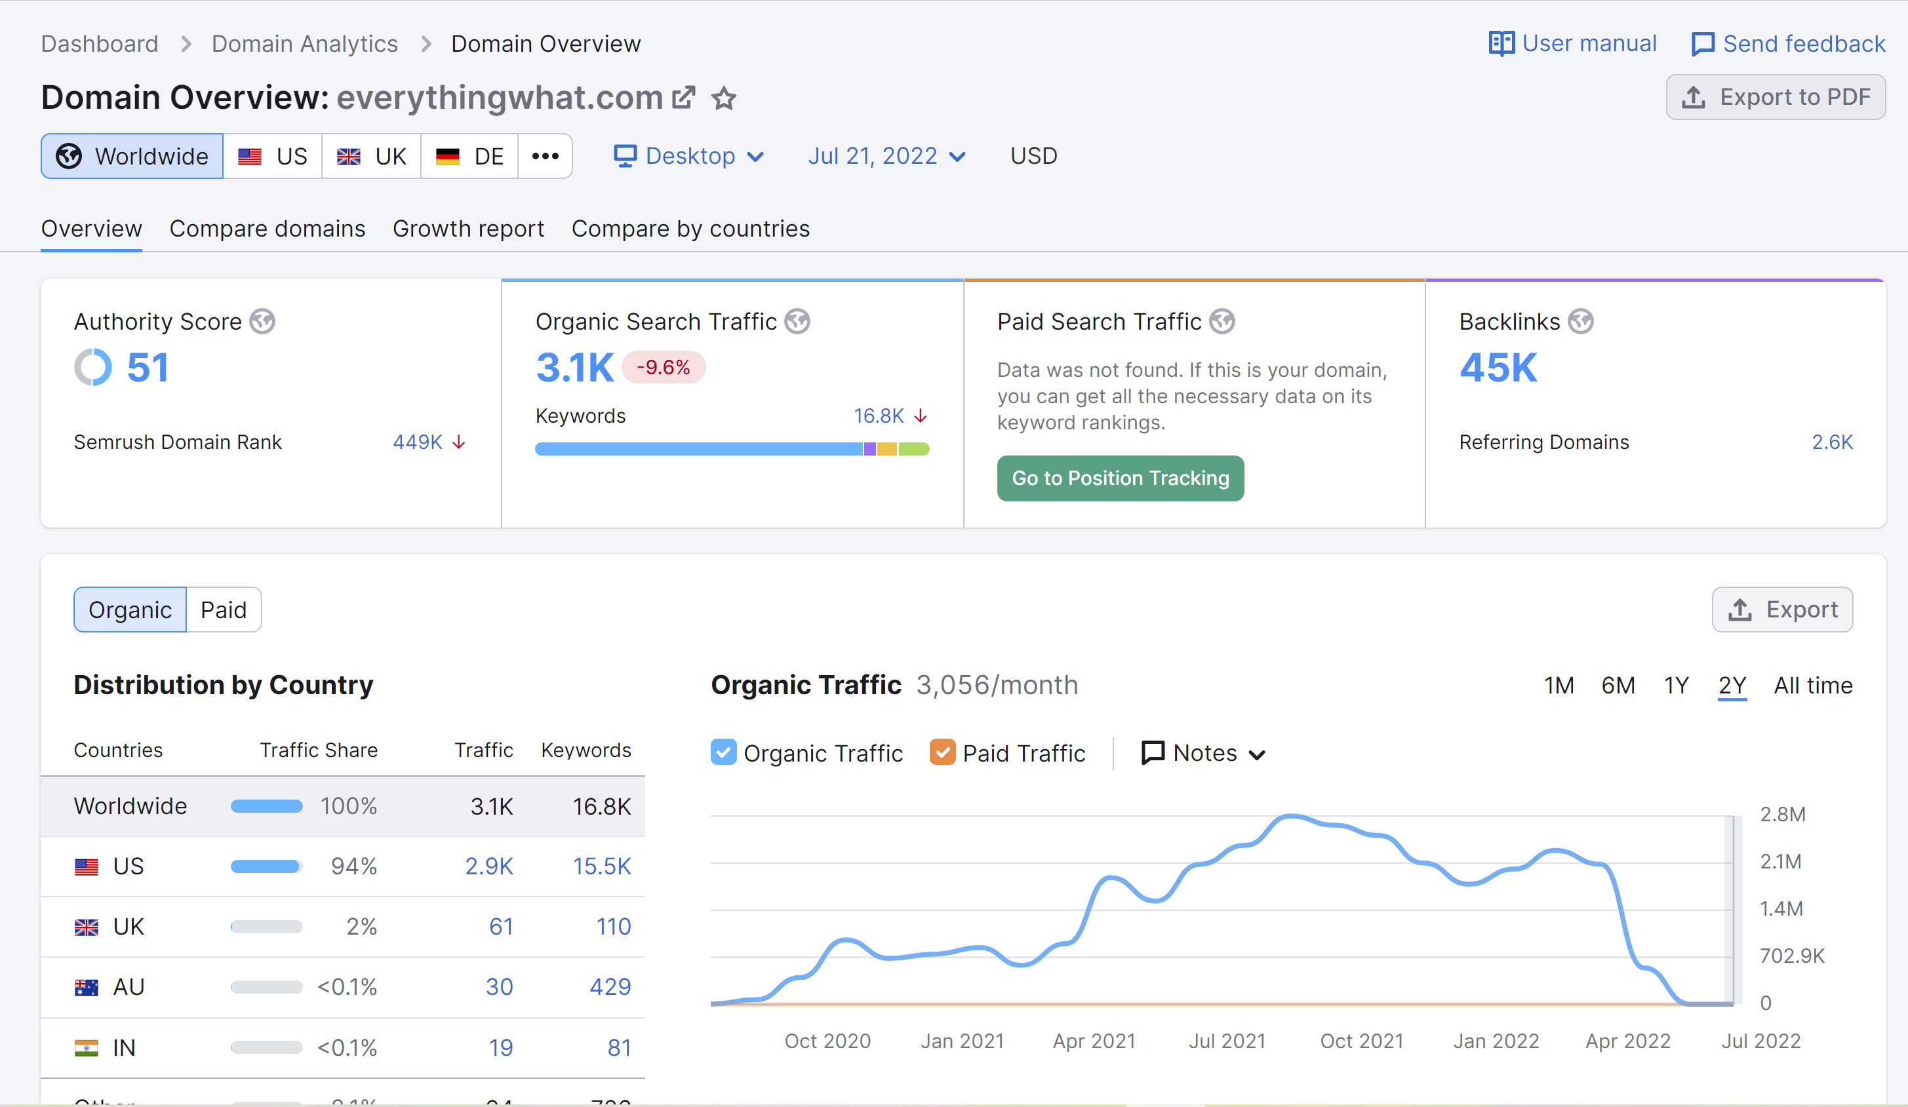
Task: Click the US 94% traffic share bar
Action: pyautogui.click(x=266, y=867)
